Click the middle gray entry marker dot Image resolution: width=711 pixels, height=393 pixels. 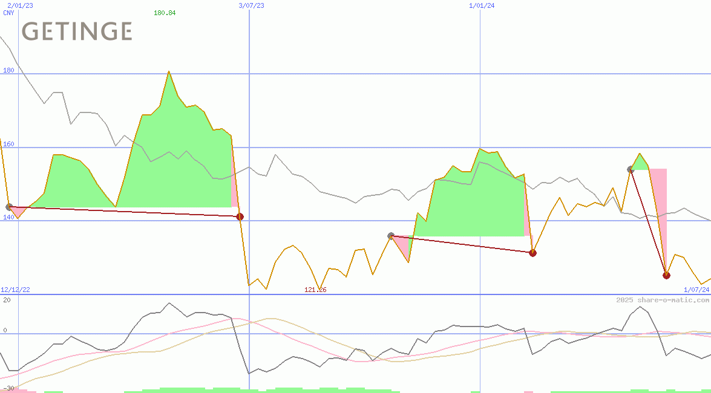tap(391, 236)
